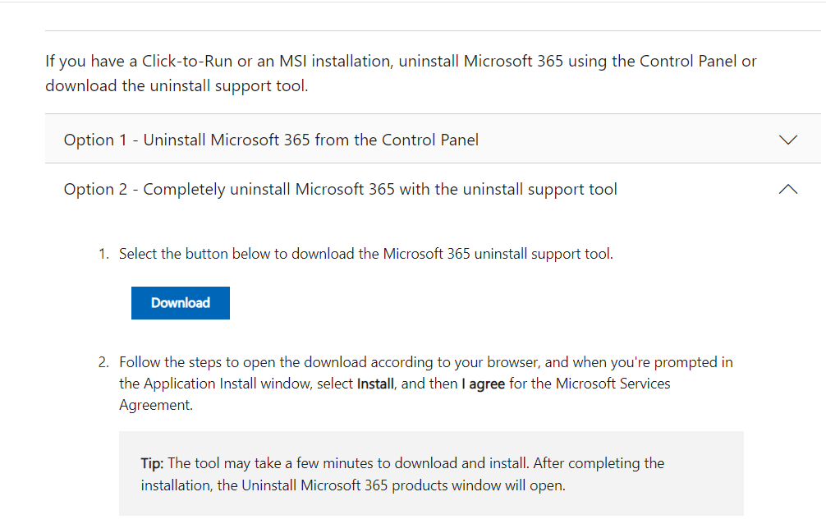
Task: Click the step number 1 marker
Action: (103, 254)
